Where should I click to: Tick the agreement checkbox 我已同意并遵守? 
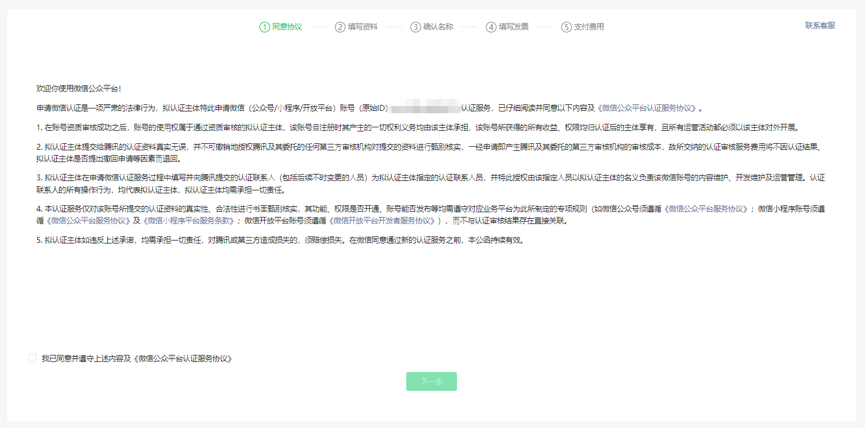pos(32,358)
